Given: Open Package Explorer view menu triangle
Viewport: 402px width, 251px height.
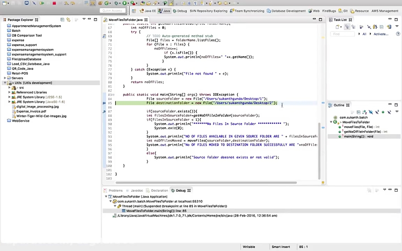Looking at the screenshot, I should click(84, 19).
